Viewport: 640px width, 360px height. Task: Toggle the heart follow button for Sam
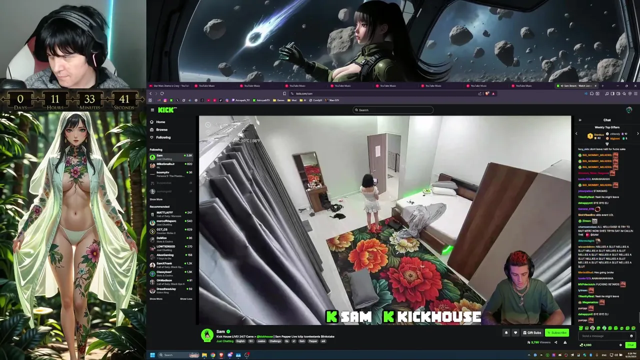pos(515,332)
